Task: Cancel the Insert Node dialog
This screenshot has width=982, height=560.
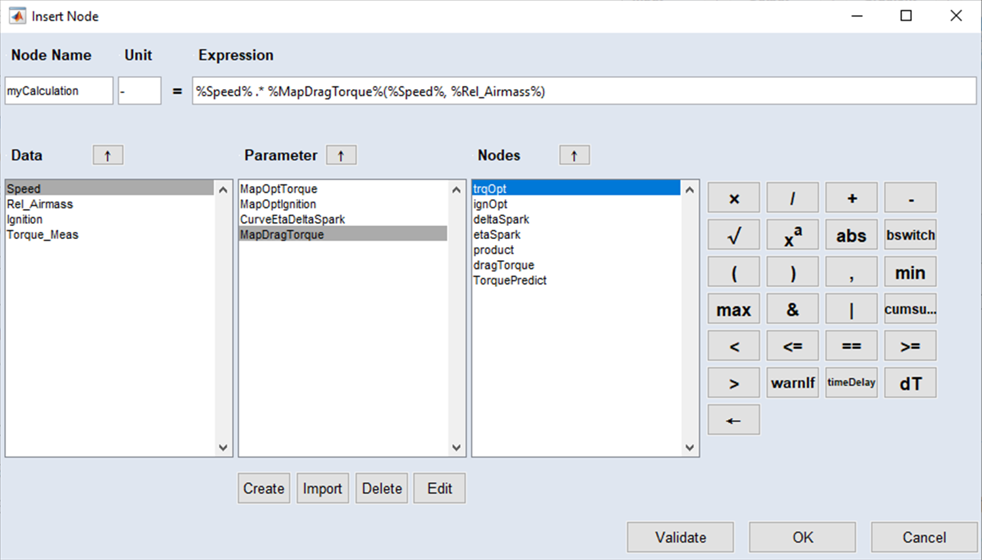Action: (x=924, y=538)
